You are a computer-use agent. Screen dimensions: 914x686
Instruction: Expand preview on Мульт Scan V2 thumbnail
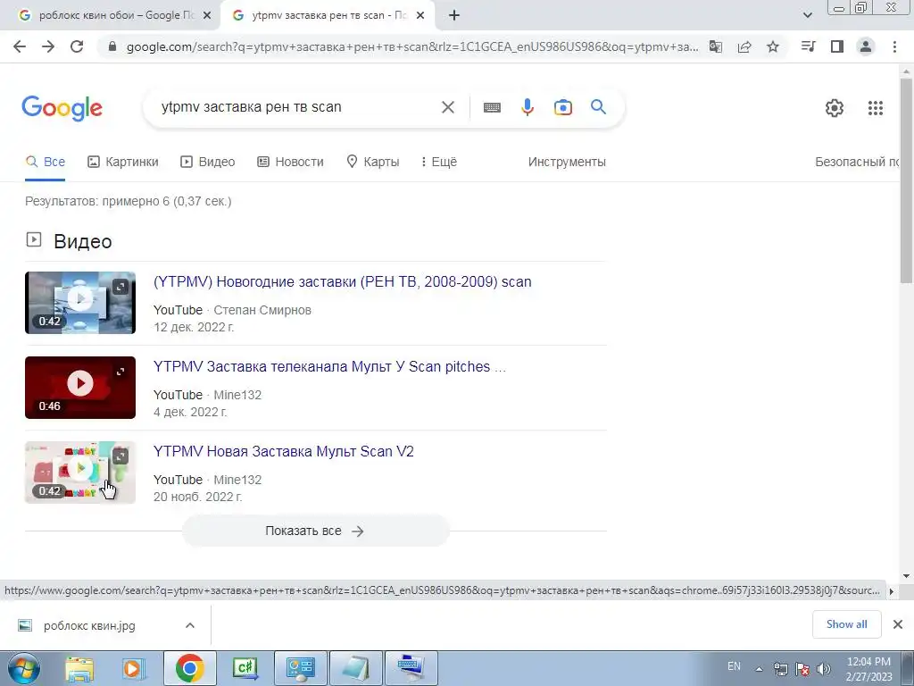click(120, 456)
